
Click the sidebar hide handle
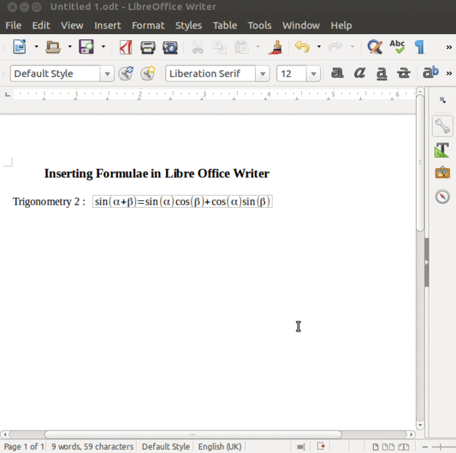427,262
